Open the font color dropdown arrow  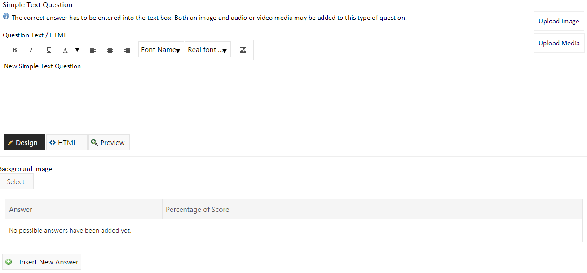pos(77,50)
